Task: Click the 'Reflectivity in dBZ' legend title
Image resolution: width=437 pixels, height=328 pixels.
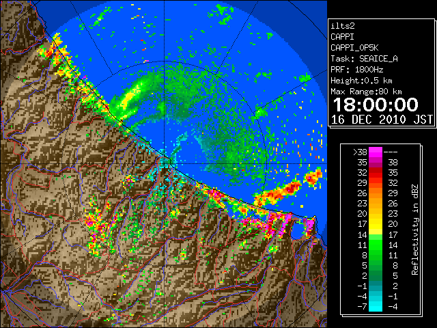Action: (414, 230)
